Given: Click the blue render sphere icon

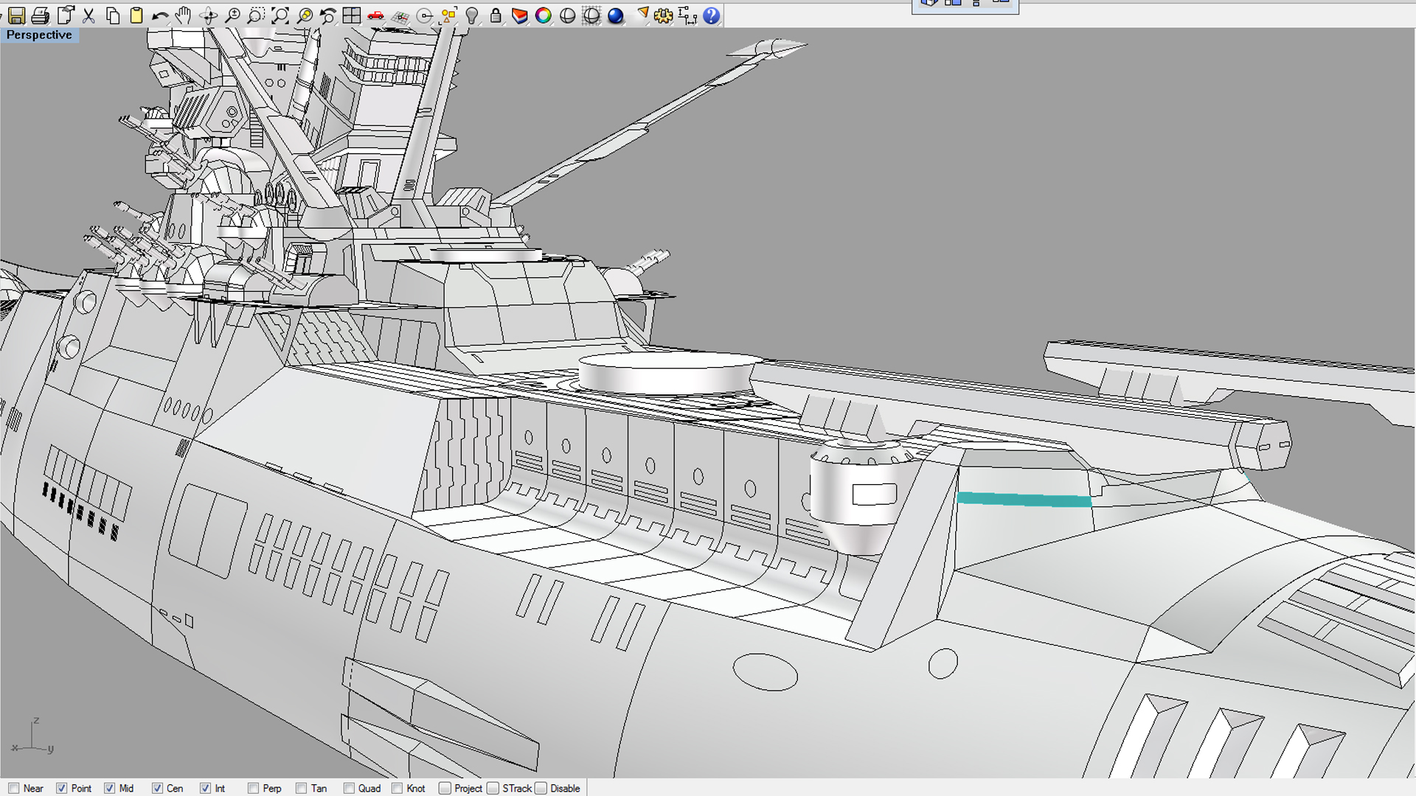Looking at the screenshot, I should click(x=615, y=15).
